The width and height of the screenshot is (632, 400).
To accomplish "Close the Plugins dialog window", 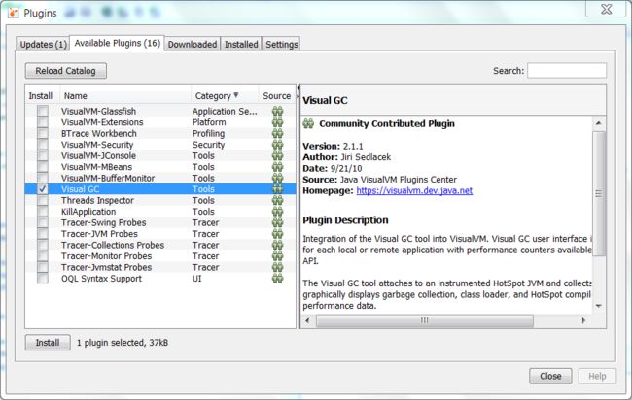I will coord(606,9).
